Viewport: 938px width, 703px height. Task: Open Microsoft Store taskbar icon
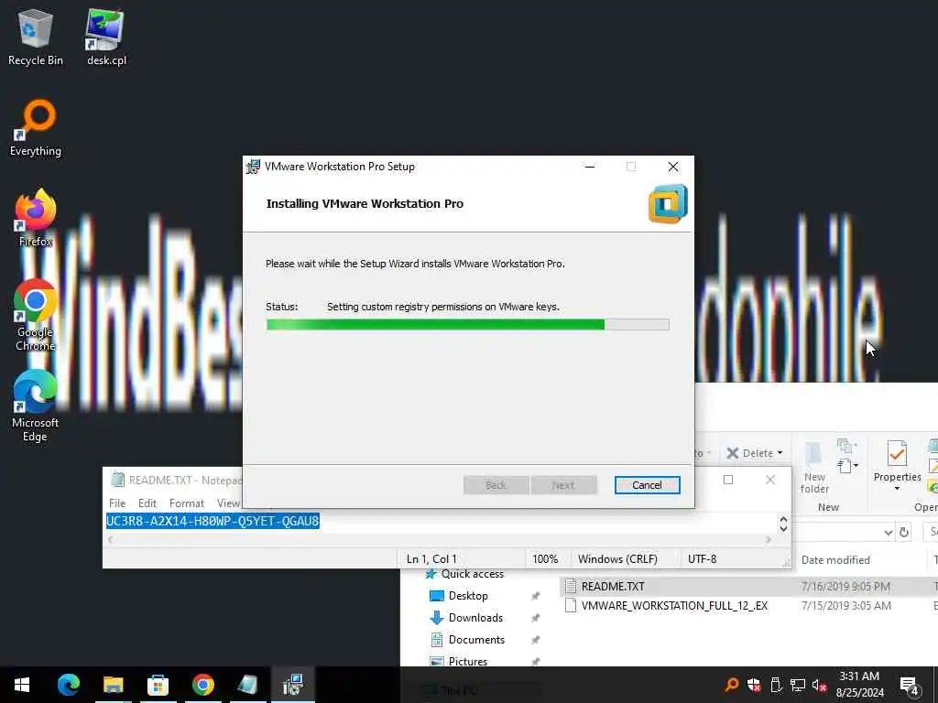click(158, 685)
